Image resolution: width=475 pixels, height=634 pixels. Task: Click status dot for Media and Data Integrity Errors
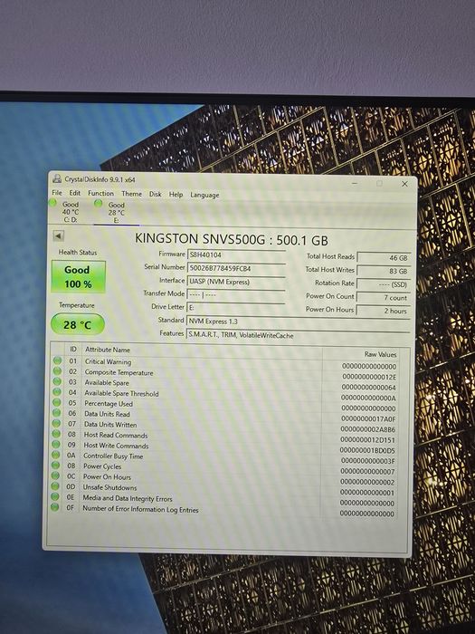click(55, 496)
